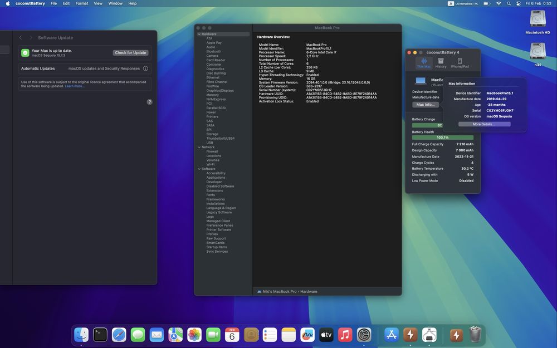Select the niki drive on desktop
This screenshot has width=557, height=348.
(538, 55)
